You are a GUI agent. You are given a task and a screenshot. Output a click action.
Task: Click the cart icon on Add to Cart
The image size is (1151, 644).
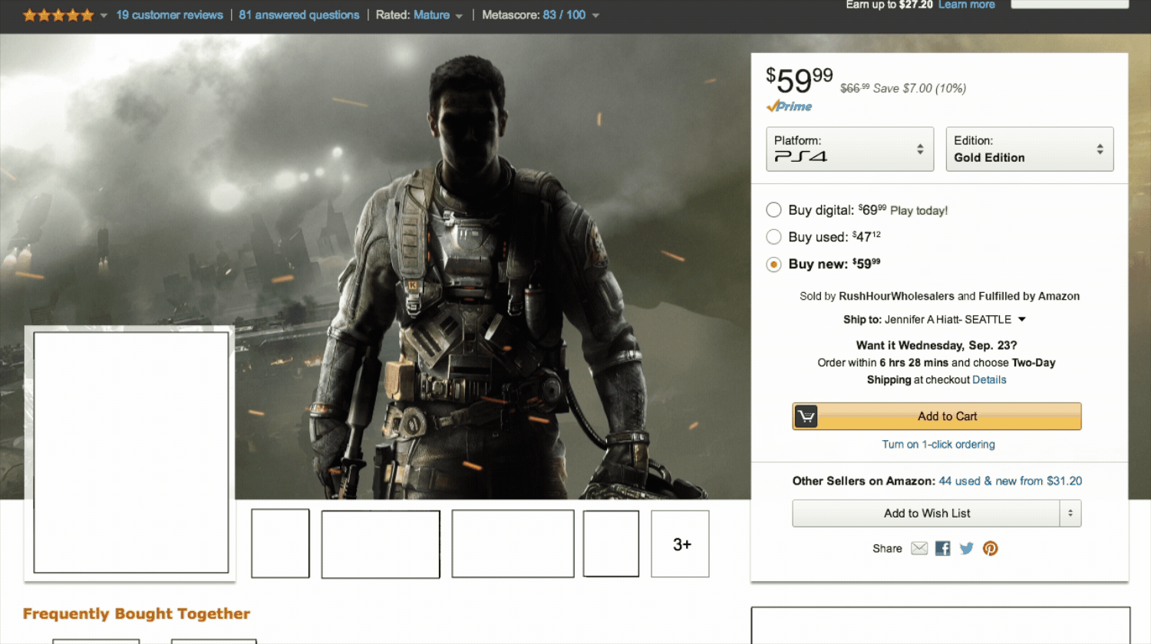(806, 416)
